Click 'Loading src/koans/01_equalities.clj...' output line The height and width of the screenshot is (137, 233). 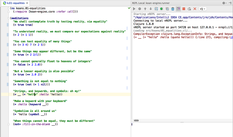(163, 31)
